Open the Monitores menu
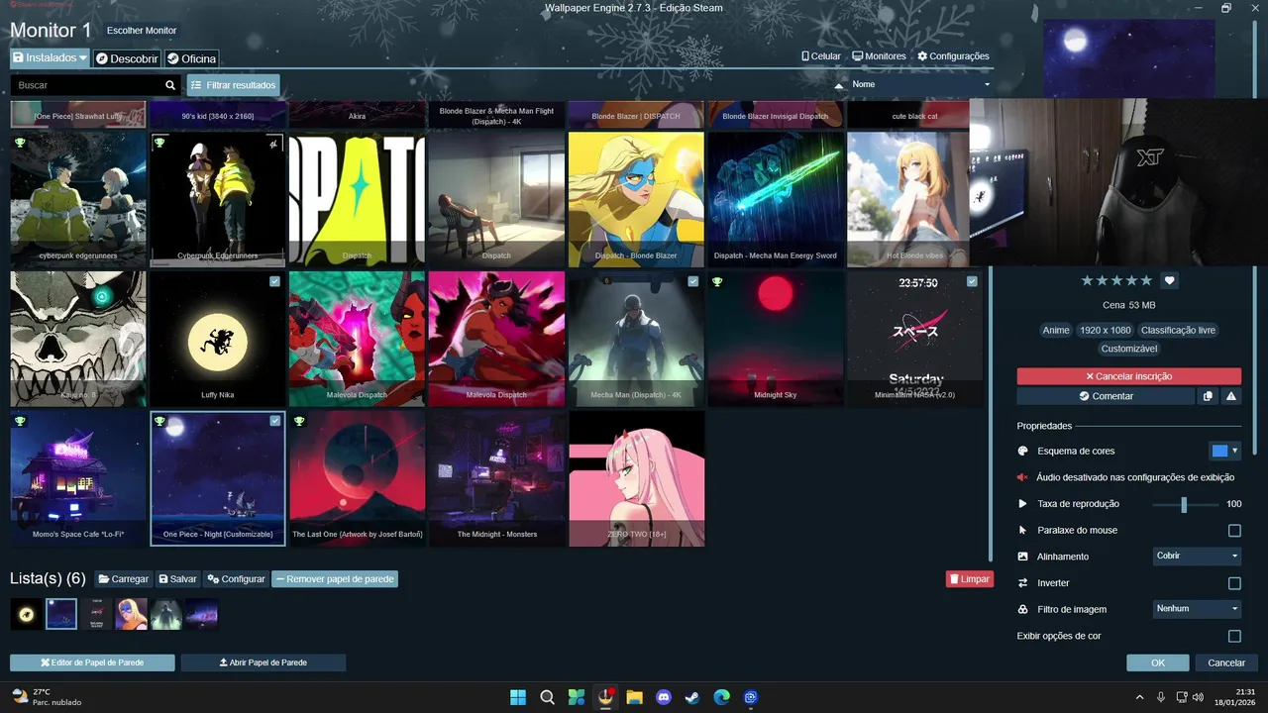The image size is (1268, 713). click(879, 56)
